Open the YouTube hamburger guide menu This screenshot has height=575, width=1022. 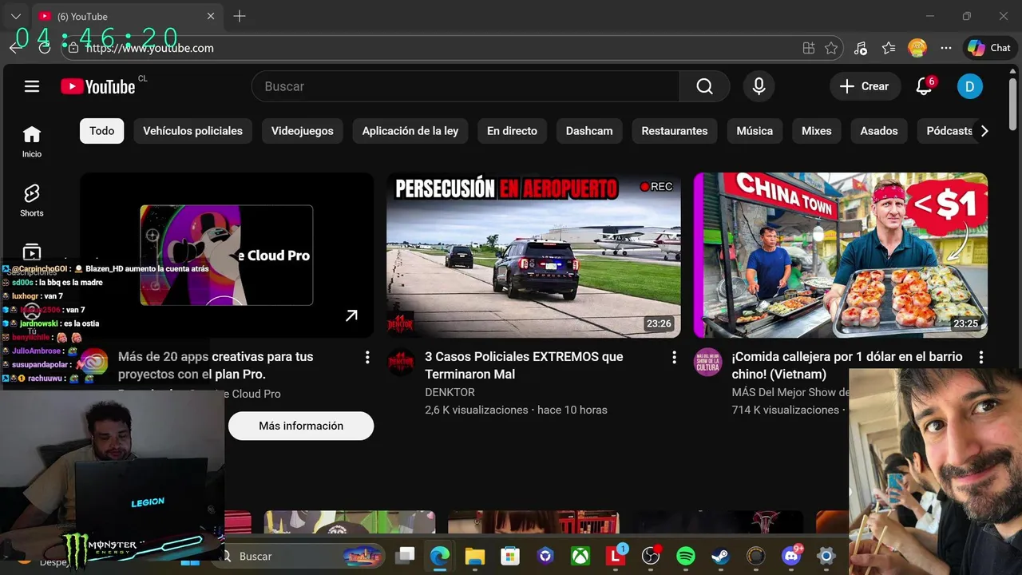pos(32,86)
